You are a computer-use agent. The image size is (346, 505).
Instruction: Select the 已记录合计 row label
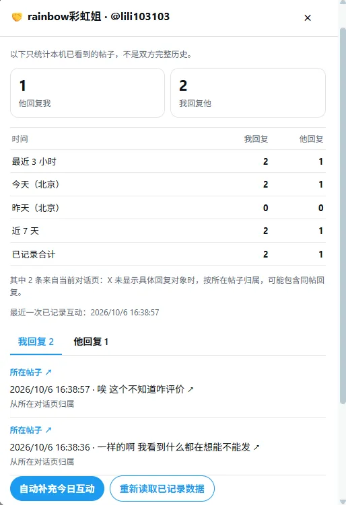pos(34,254)
